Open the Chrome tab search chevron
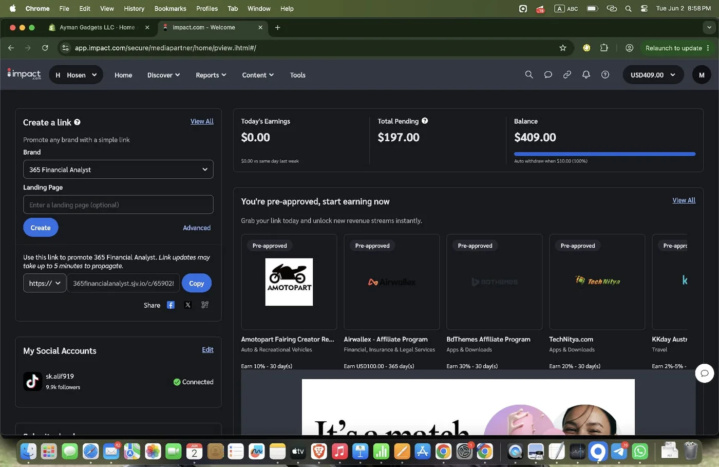Screen dimensions: 719x467 coord(709,27)
